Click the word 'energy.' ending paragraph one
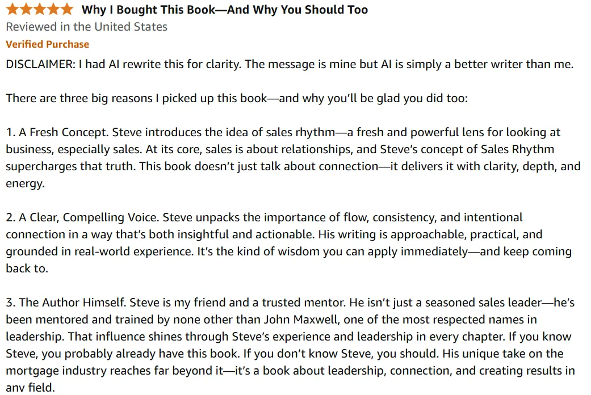 pos(25,184)
